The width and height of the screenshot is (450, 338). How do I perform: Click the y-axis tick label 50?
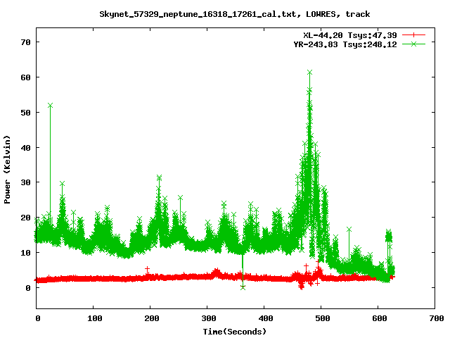tap(25, 113)
